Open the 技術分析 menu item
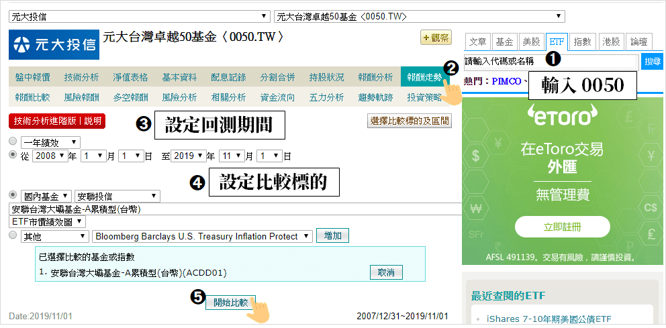Screen dimensions: 666x328 click(x=81, y=77)
